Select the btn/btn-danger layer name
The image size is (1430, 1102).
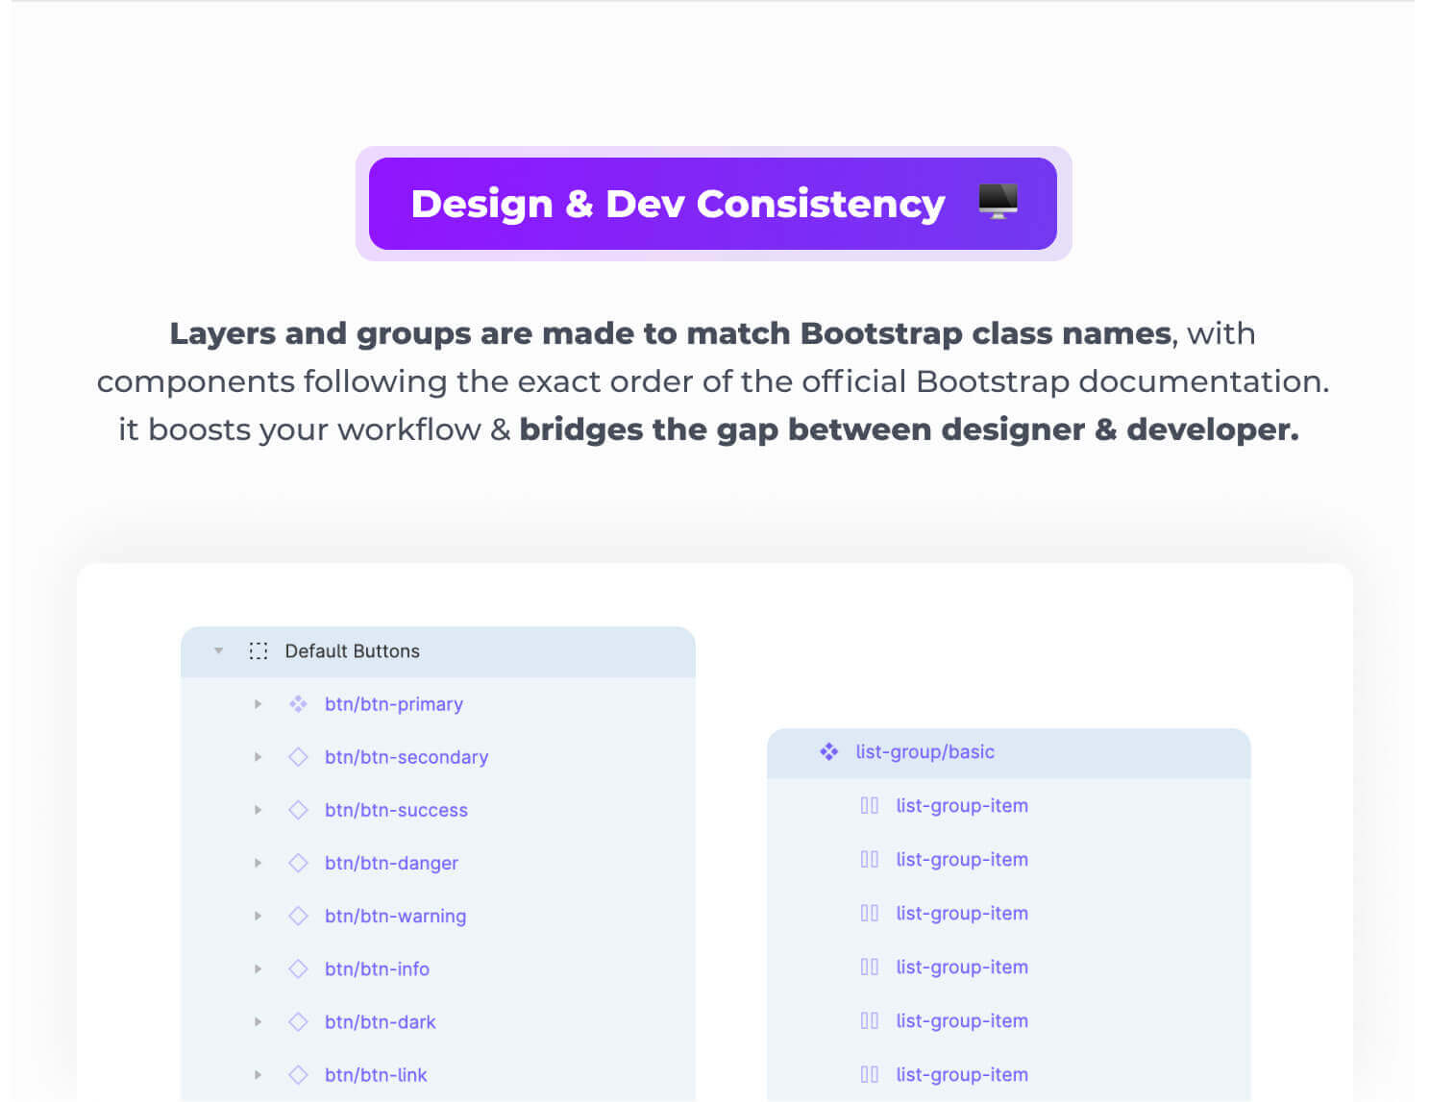[391, 863]
